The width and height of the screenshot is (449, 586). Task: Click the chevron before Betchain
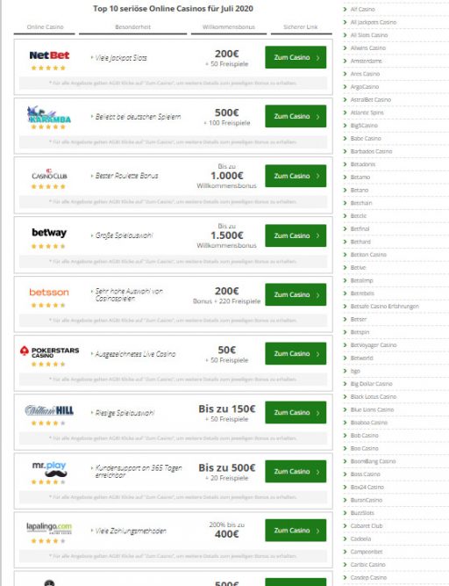tap(345, 203)
